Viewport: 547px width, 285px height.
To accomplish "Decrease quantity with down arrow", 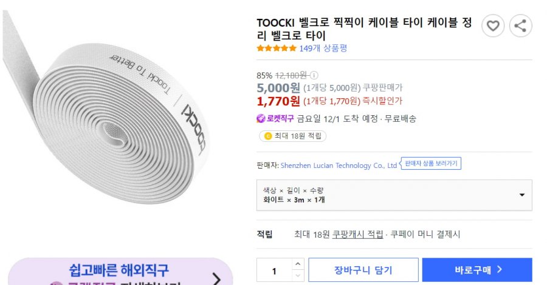I will pyautogui.click(x=297, y=276).
